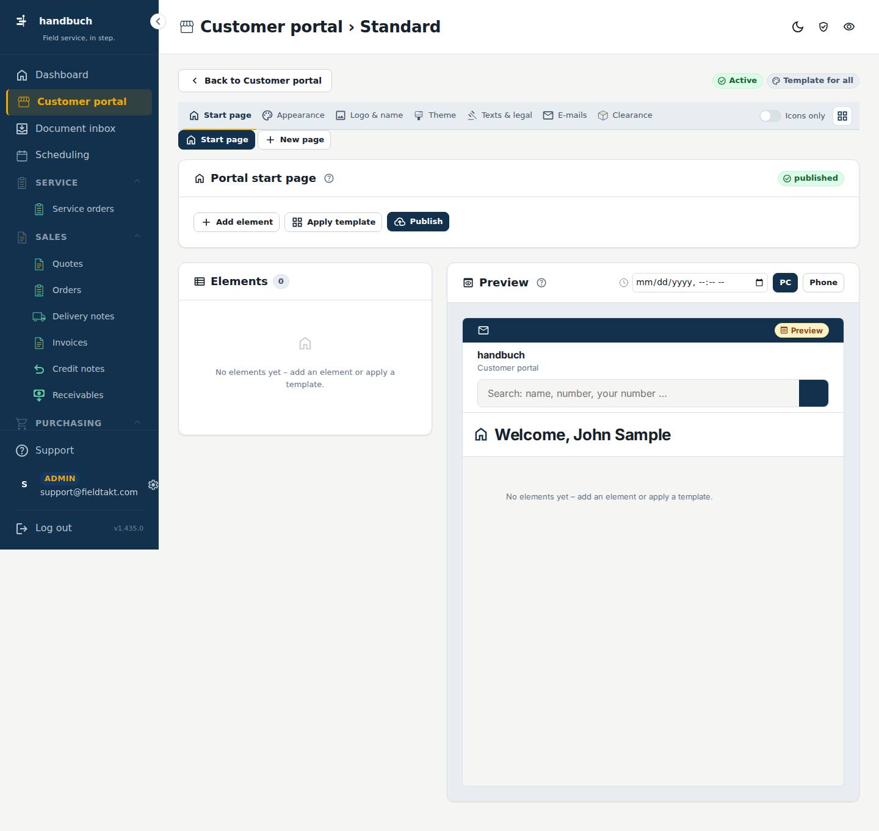Viewport: 879px width, 831px height.
Task: Open Dashboard in the sidebar
Action: tap(79, 75)
